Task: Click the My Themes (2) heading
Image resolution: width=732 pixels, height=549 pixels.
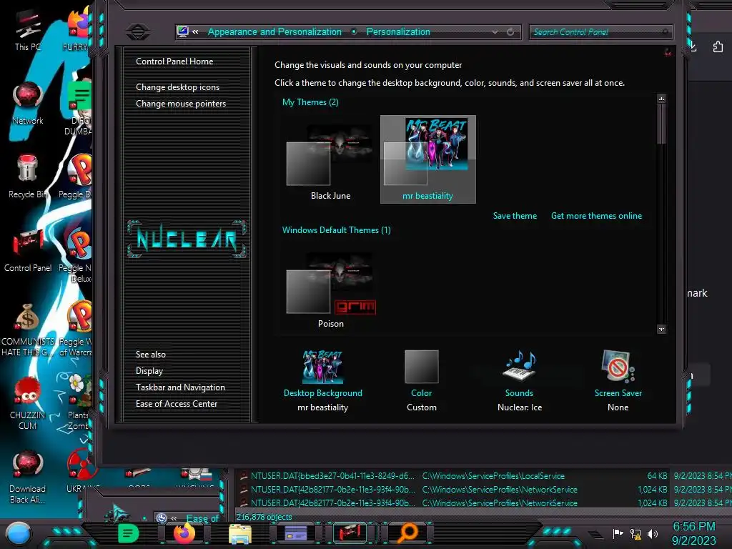Action: (310, 102)
